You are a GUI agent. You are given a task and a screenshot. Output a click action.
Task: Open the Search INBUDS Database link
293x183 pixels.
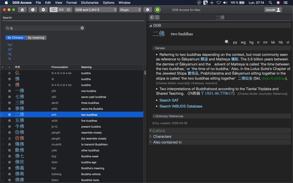181,106
